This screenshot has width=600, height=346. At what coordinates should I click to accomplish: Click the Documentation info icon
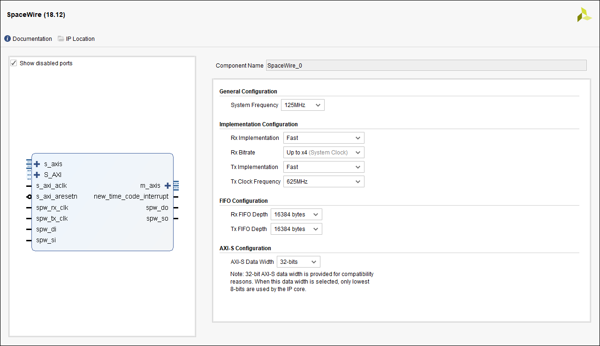(x=8, y=39)
